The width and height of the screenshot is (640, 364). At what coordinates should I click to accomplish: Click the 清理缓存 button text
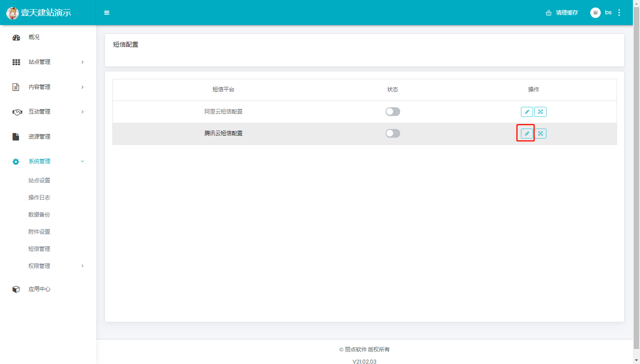pos(567,13)
